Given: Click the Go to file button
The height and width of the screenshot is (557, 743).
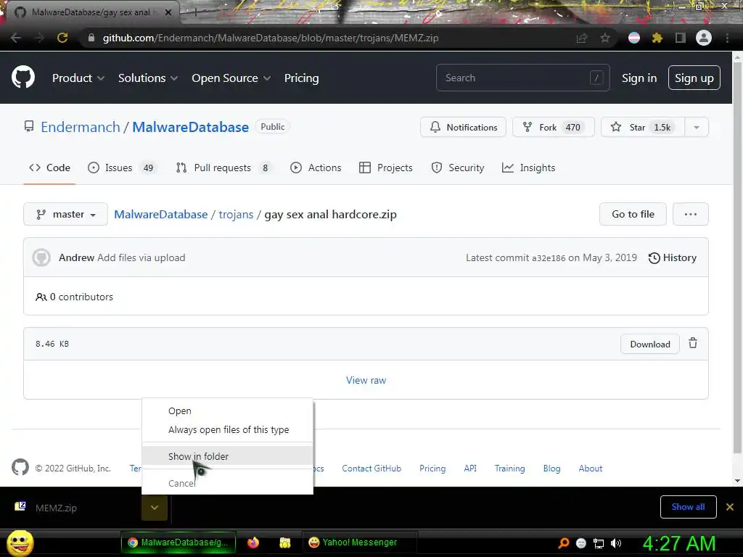Looking at the screenshot, I should 633,214.
